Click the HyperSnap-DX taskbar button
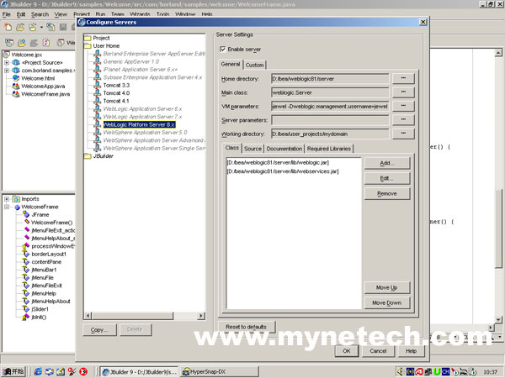This screenshot has width=505, height=378. click(219, 371)
